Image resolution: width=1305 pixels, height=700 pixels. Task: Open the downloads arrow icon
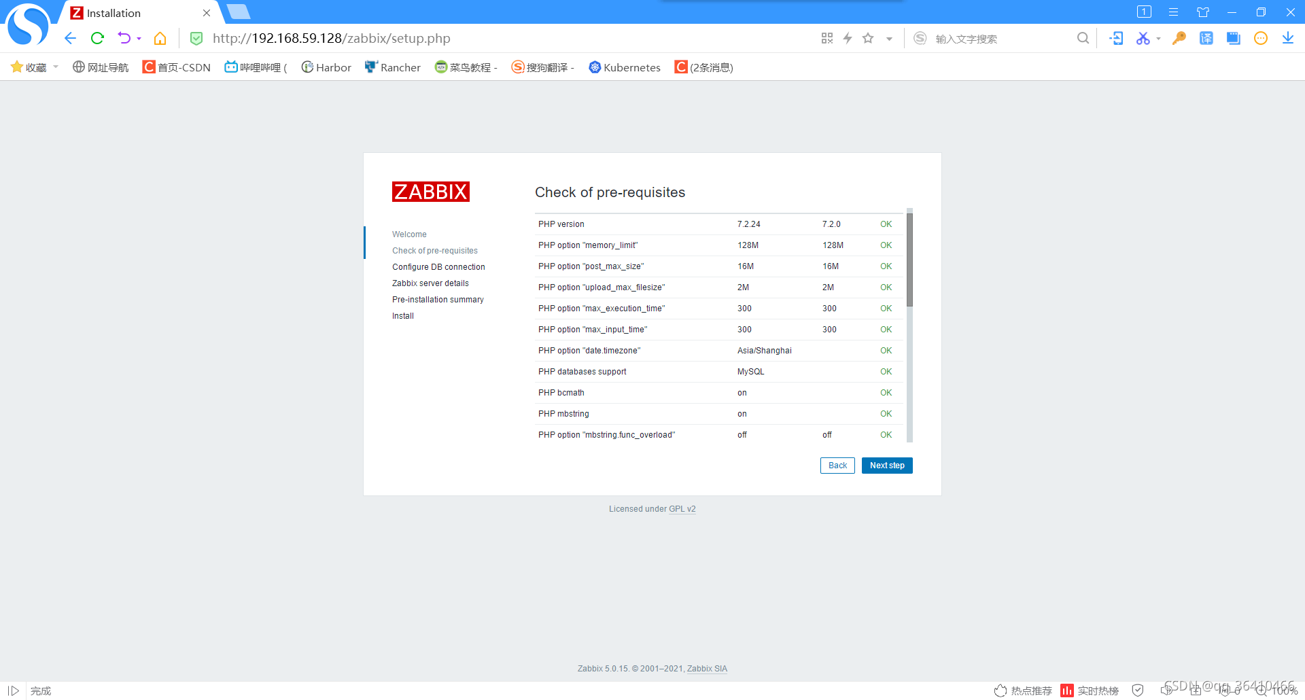pyautogui.click(x=1288, y=39)
